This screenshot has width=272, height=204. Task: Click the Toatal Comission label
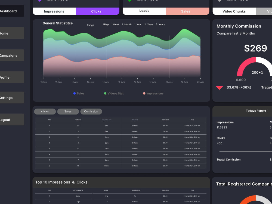228,160
